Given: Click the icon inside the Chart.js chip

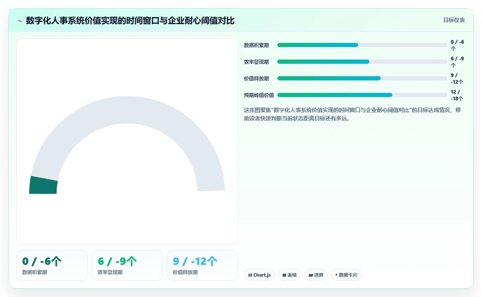Looking at the screenshot, I should [x=250, y=275].
